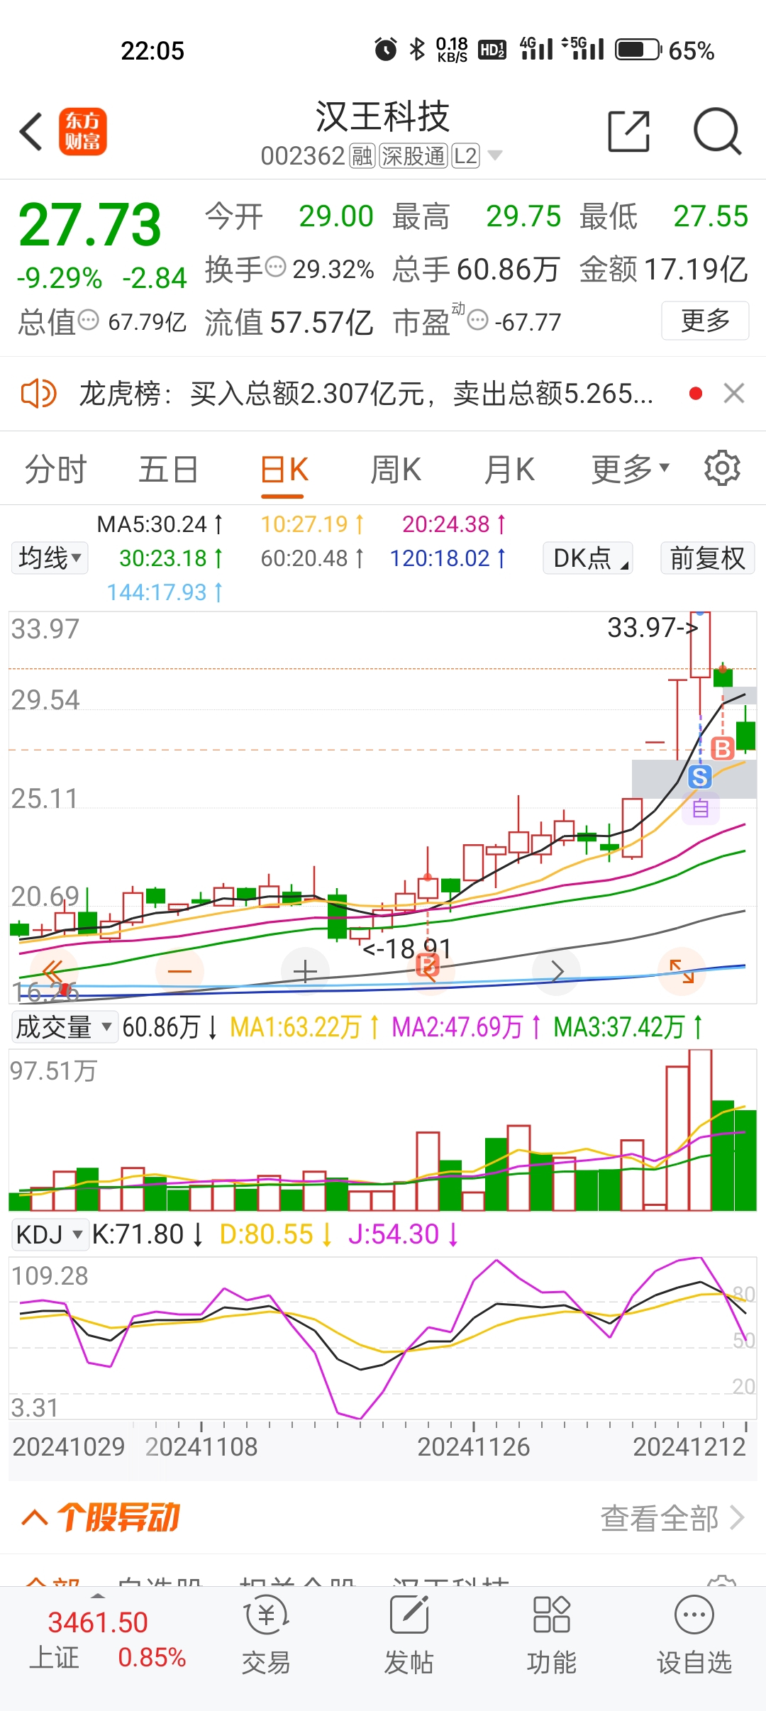Open the 成交量 sub-indicator dropdown
This screenshot has width=766, height=1711.
(x=64, y=1026)
